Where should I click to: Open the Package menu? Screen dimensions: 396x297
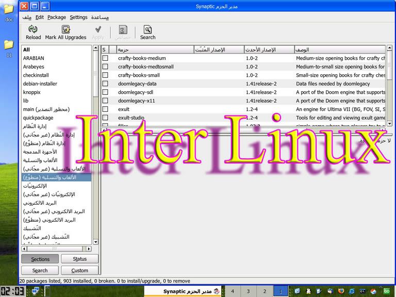[57, 18]
